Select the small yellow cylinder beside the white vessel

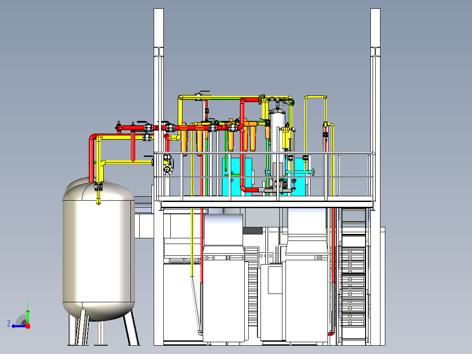pos(285,138)
